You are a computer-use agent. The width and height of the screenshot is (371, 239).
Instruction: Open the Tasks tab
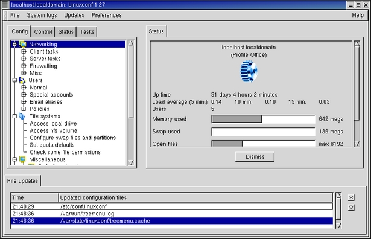tap(87, 32)
